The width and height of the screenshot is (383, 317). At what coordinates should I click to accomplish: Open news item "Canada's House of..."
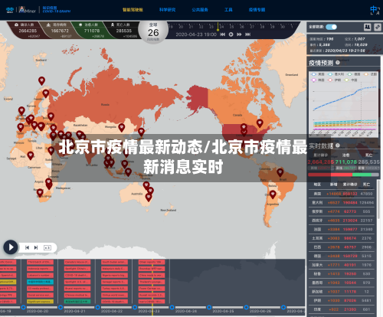pos(77,262)
